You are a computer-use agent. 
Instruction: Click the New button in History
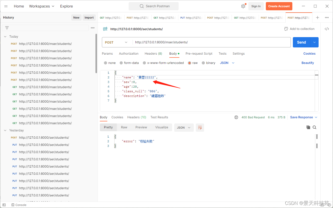click(76, 18)
